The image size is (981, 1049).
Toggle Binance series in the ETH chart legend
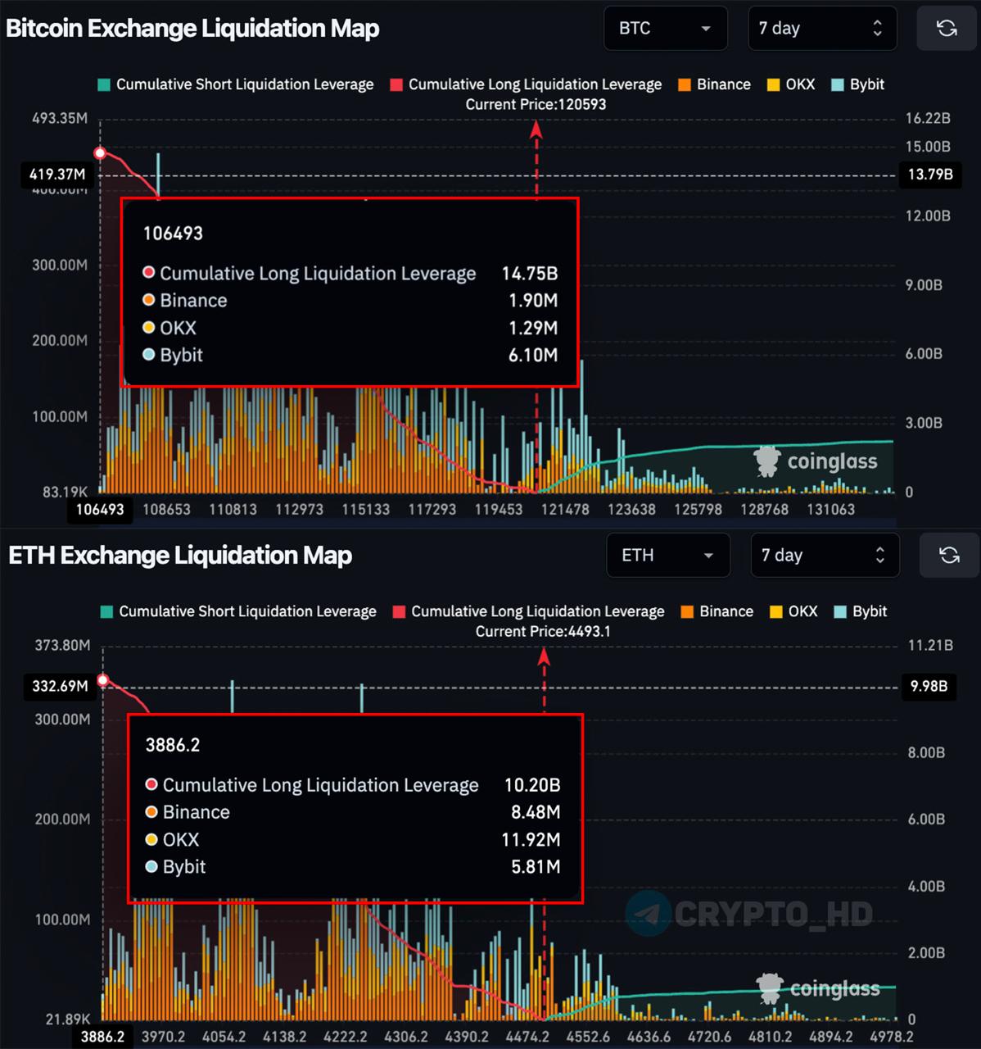(717, 611)
